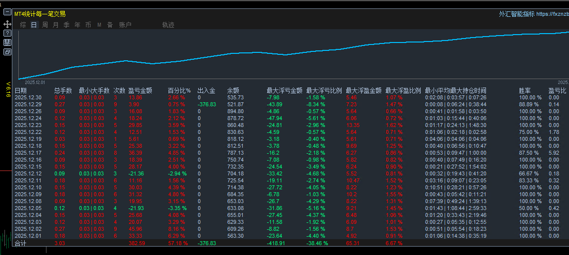
Task: Select the 2025.12.29 date row
Action: (28, 104)
